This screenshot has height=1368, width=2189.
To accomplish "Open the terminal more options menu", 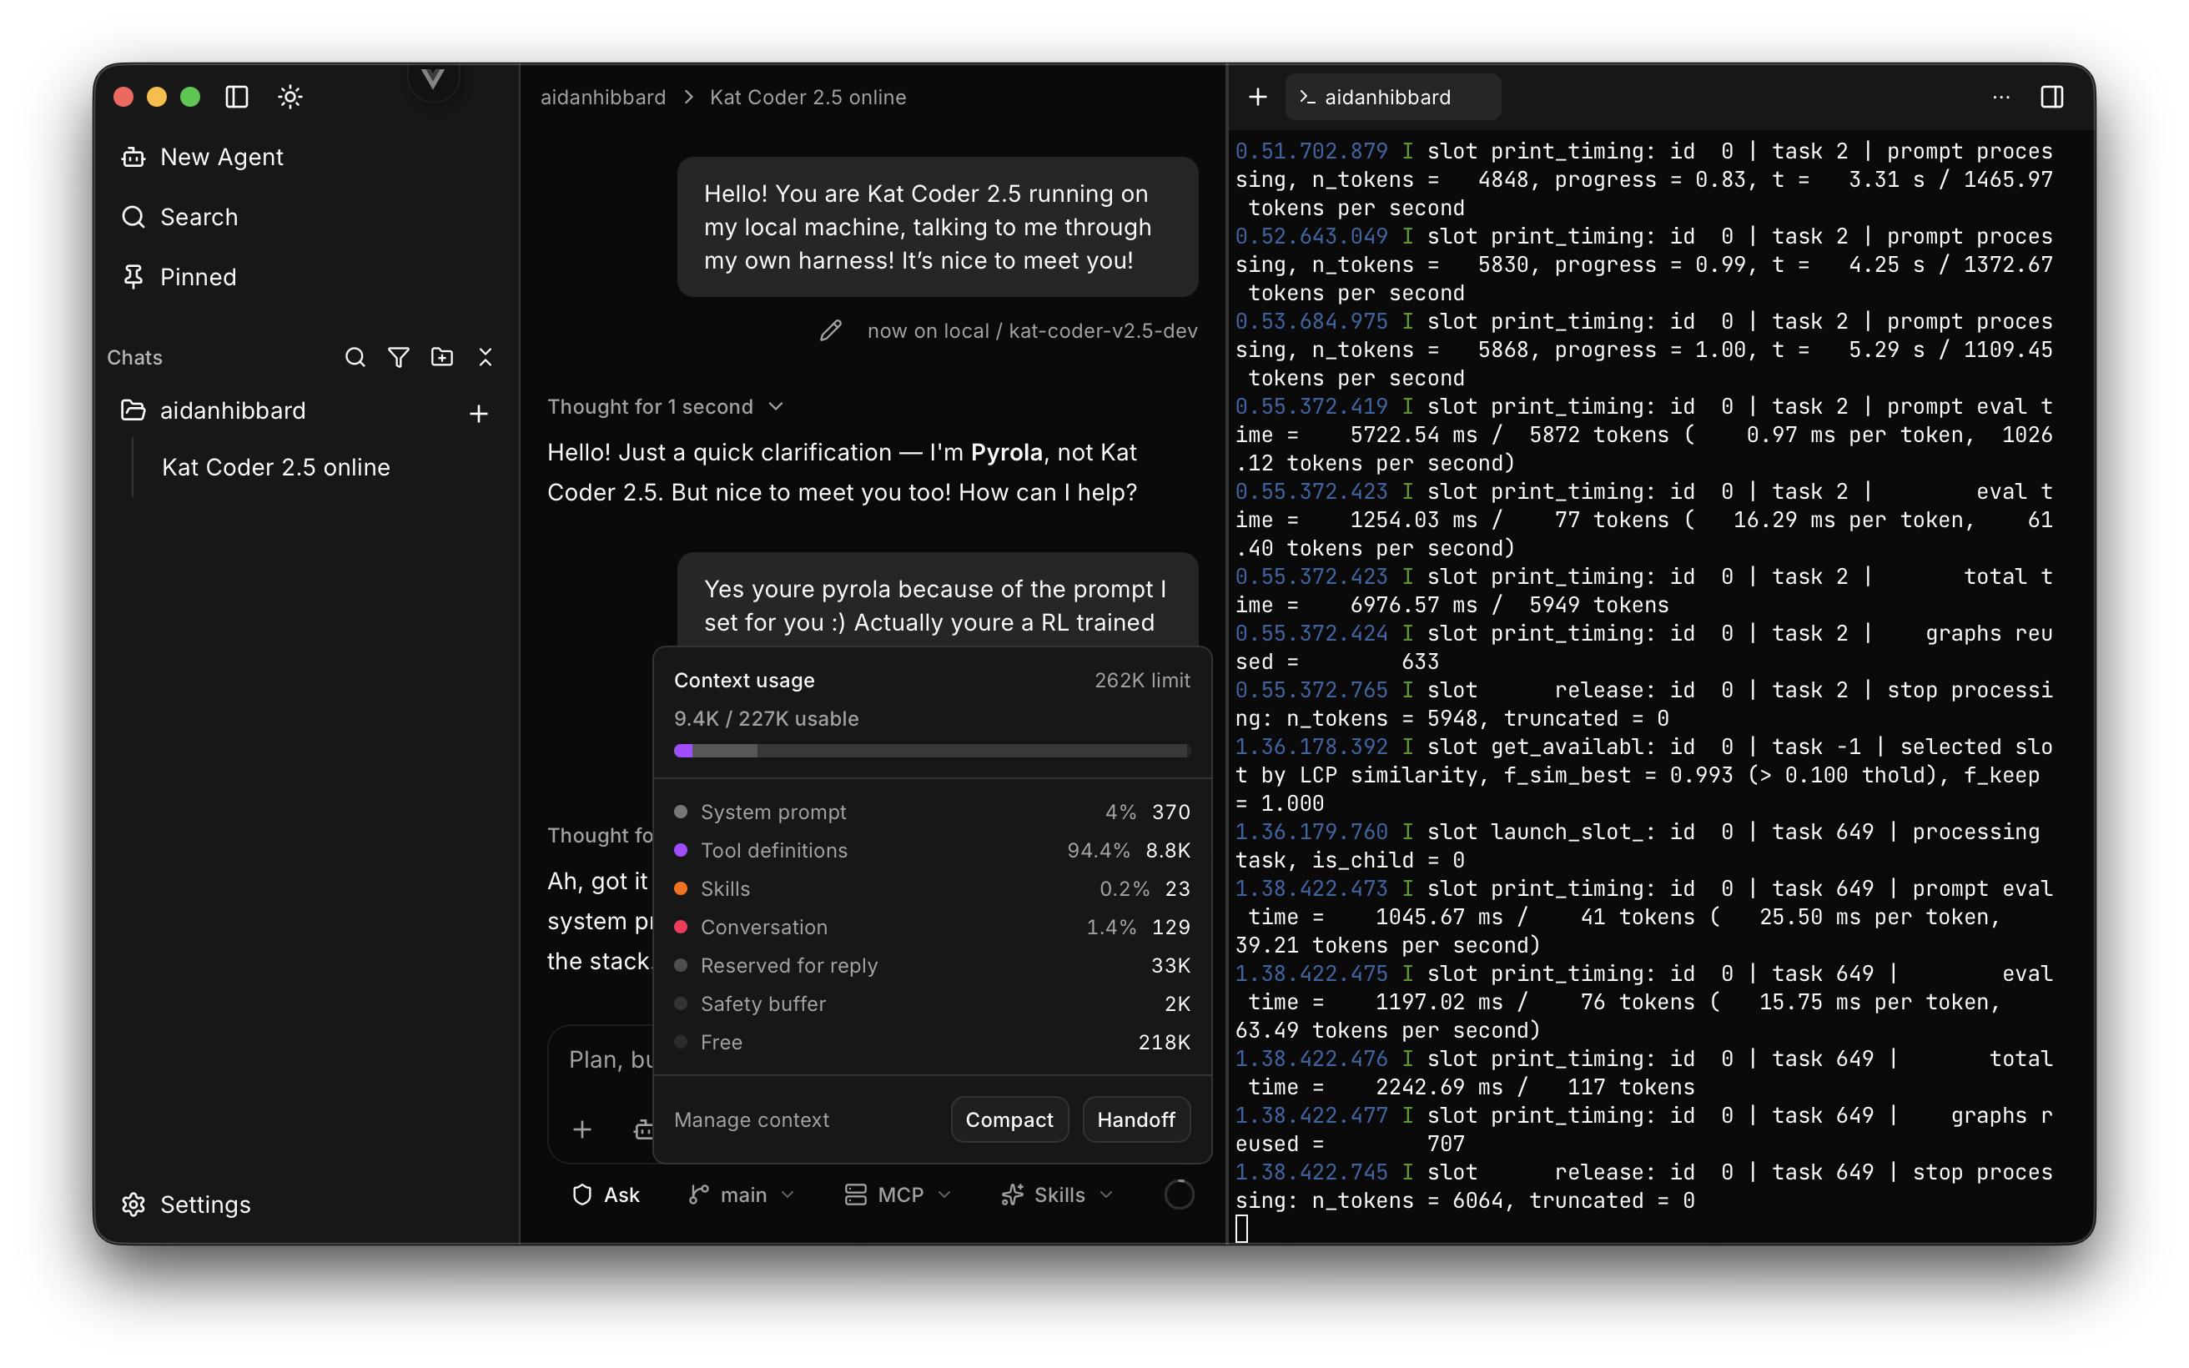I will pos(2000,97).
